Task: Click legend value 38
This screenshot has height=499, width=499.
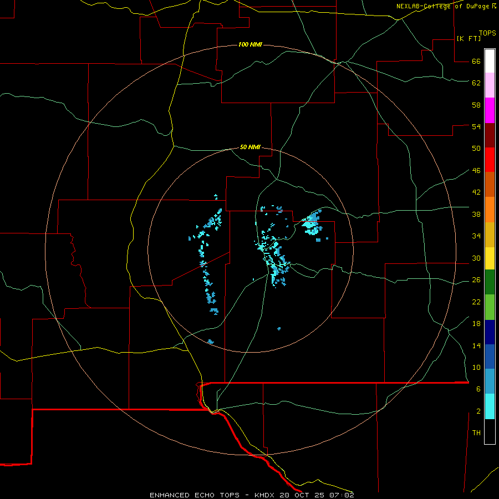Action: pos(476,214)
